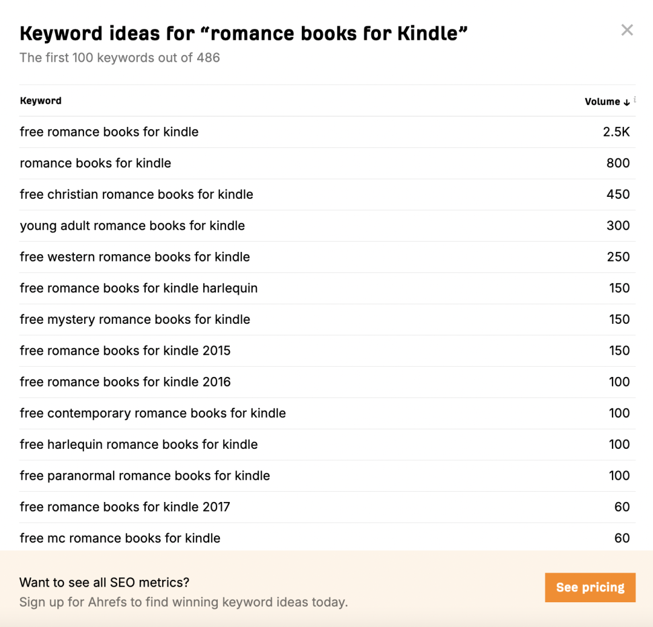This screenshot has width=653, height=627.
Task: Select "free mc romance books for kindle"
Action: click(120, 538)
